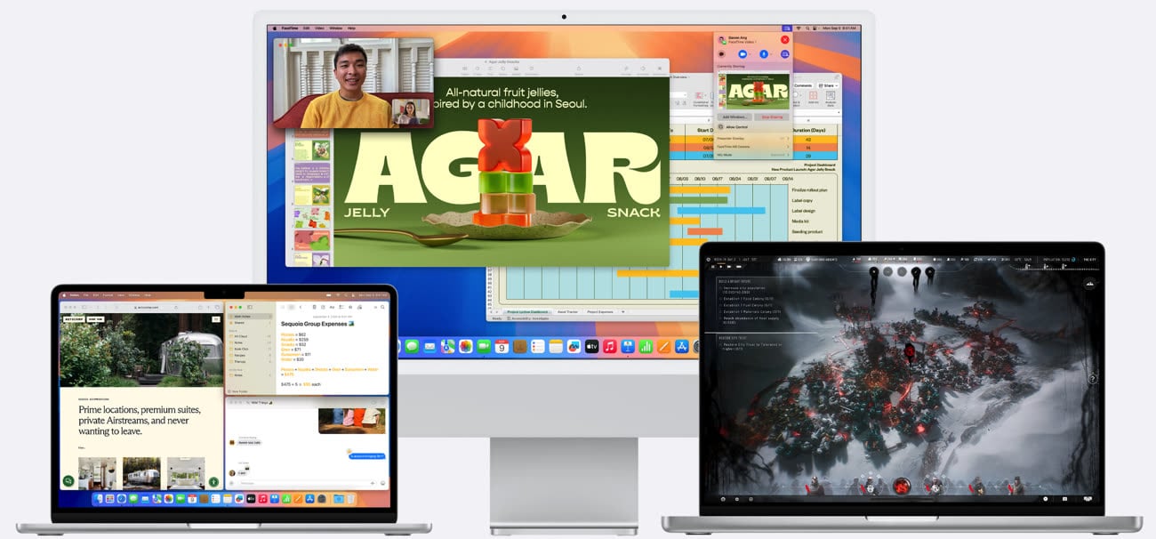Open Messages in the iMac dock

(412, 346)
